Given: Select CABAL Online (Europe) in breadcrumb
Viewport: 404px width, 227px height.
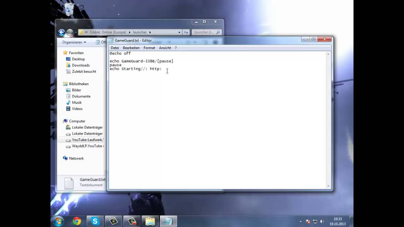Looking at the screenshot, I should 108,32.
